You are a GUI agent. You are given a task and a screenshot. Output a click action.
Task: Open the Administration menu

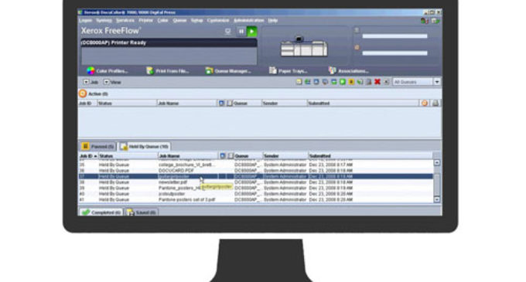[x=248, y=20]
